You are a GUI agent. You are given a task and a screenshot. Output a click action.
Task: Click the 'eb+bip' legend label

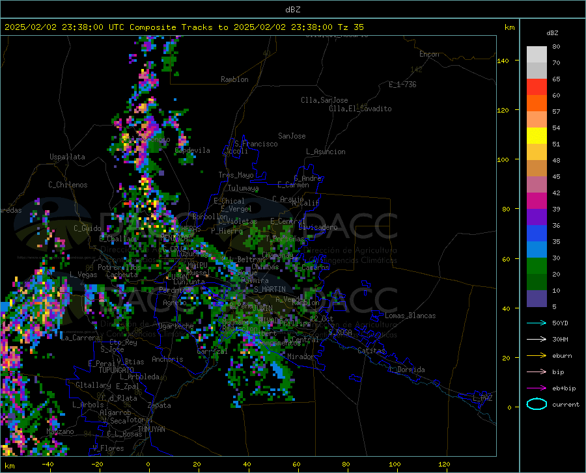click(x=564, y=388)
